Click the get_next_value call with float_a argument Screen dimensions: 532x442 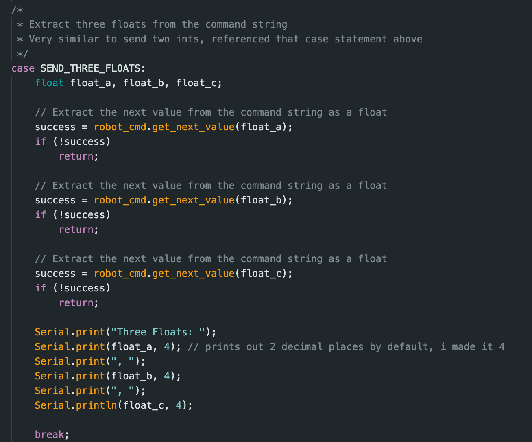[x=193, y=127]
